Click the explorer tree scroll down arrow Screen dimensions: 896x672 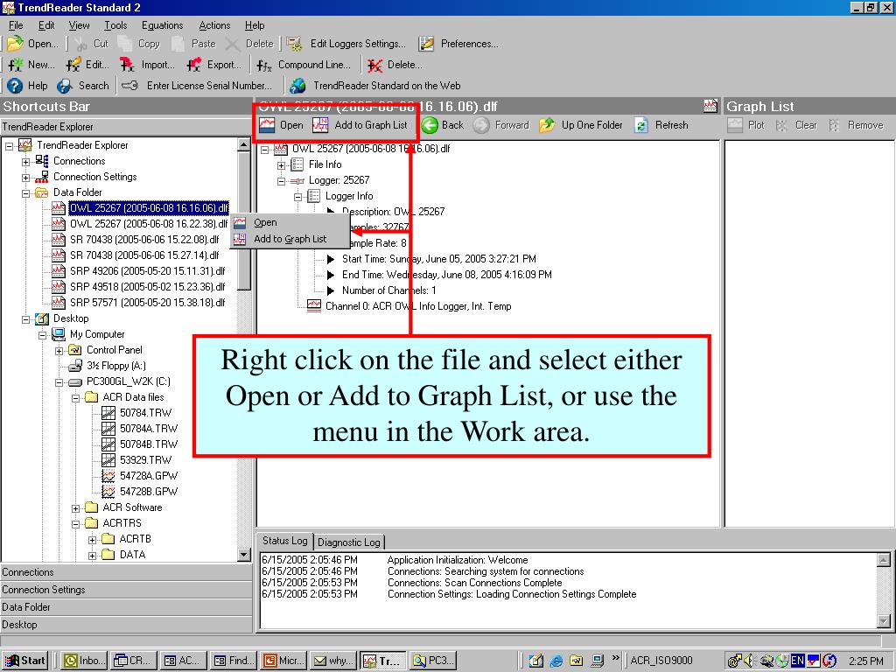tap(244, 554)
